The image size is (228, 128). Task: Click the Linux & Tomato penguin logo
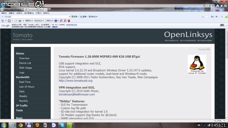coord(197,65)
